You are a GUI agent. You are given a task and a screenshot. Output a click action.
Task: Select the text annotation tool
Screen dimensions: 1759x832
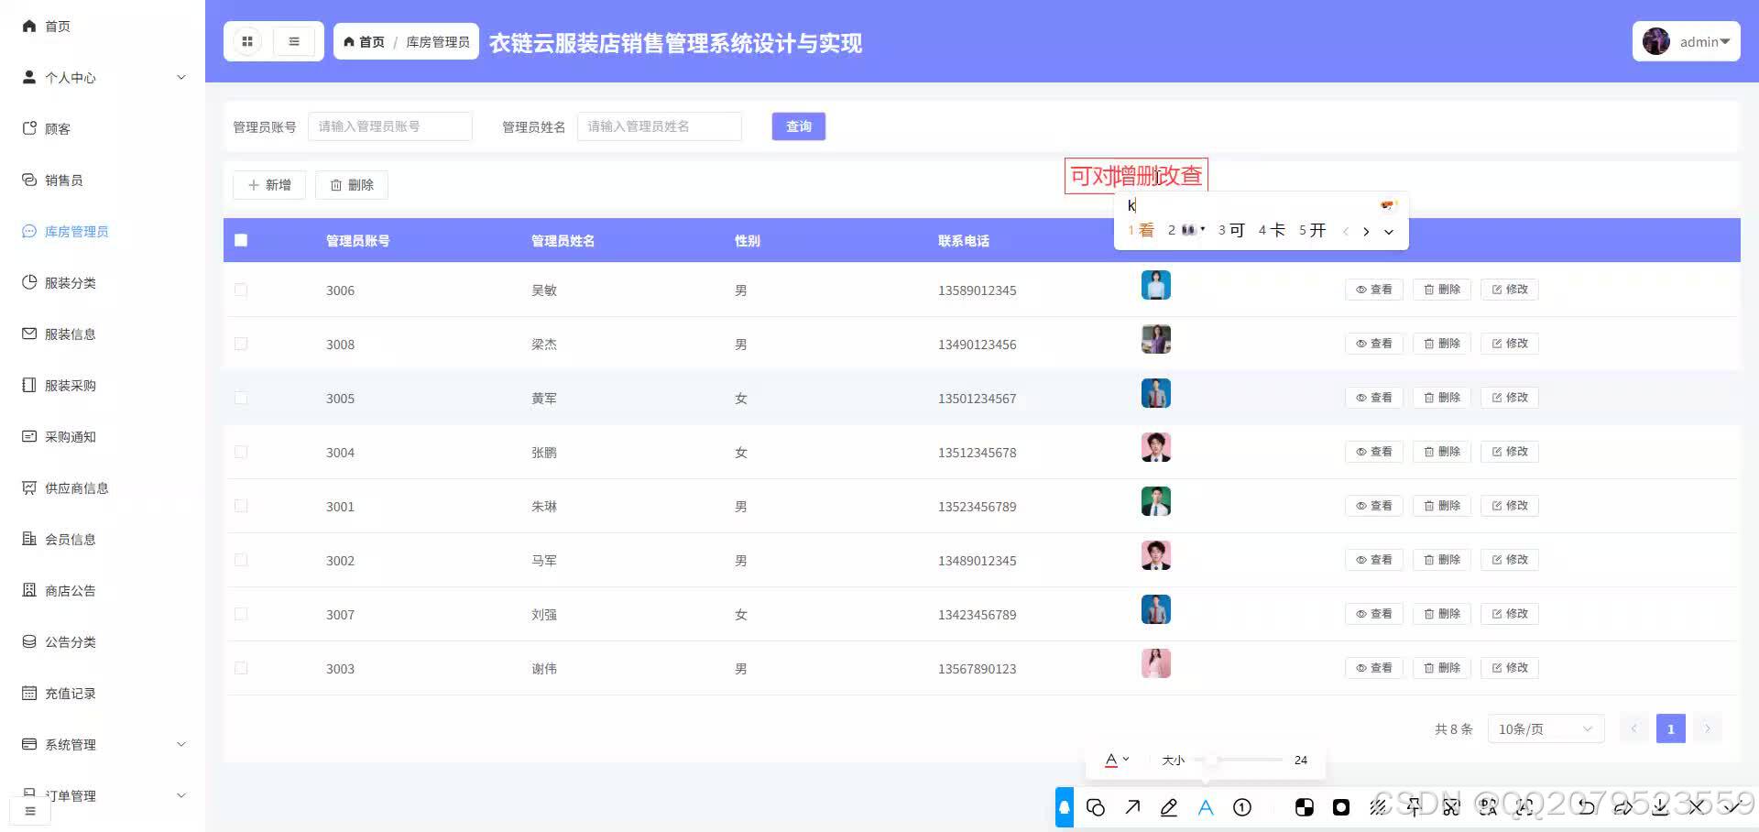1206,807
